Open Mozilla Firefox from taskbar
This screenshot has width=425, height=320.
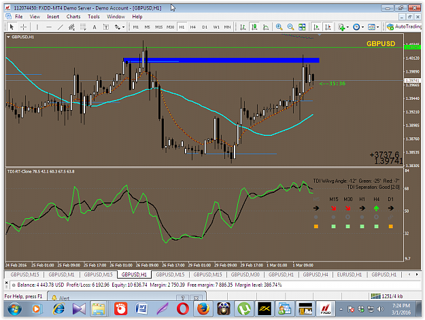(203, 309)
